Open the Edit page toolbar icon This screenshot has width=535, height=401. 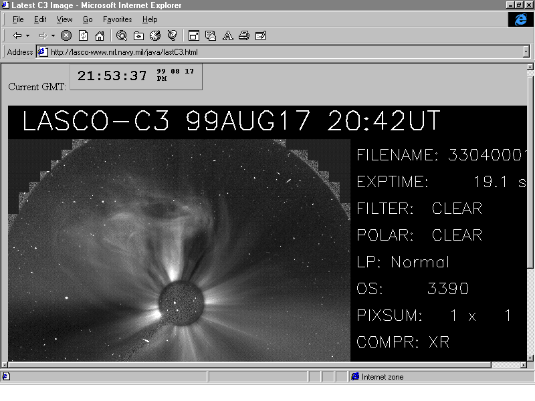tap(261, 35)
